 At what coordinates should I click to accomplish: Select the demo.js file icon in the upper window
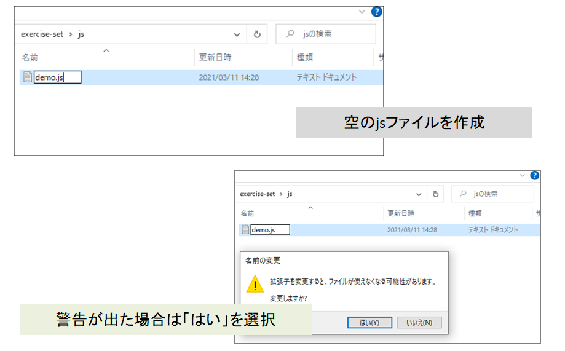click(x=28, y=77)
